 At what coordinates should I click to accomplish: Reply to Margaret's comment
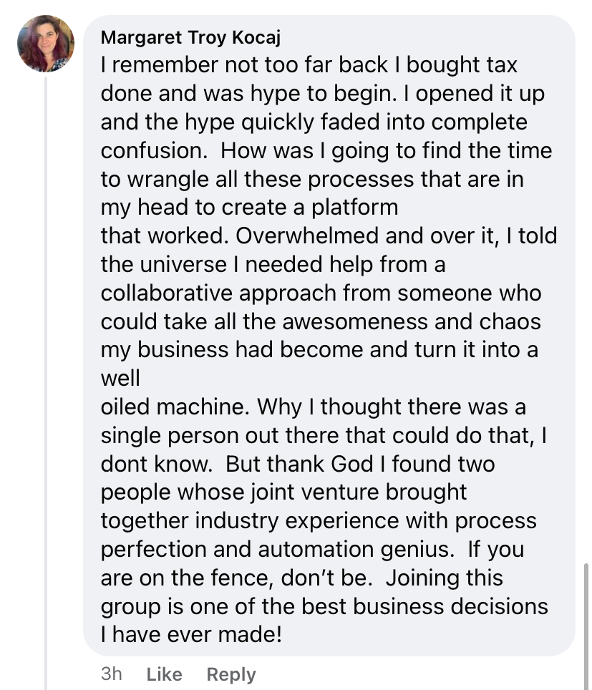click(231, 674)
